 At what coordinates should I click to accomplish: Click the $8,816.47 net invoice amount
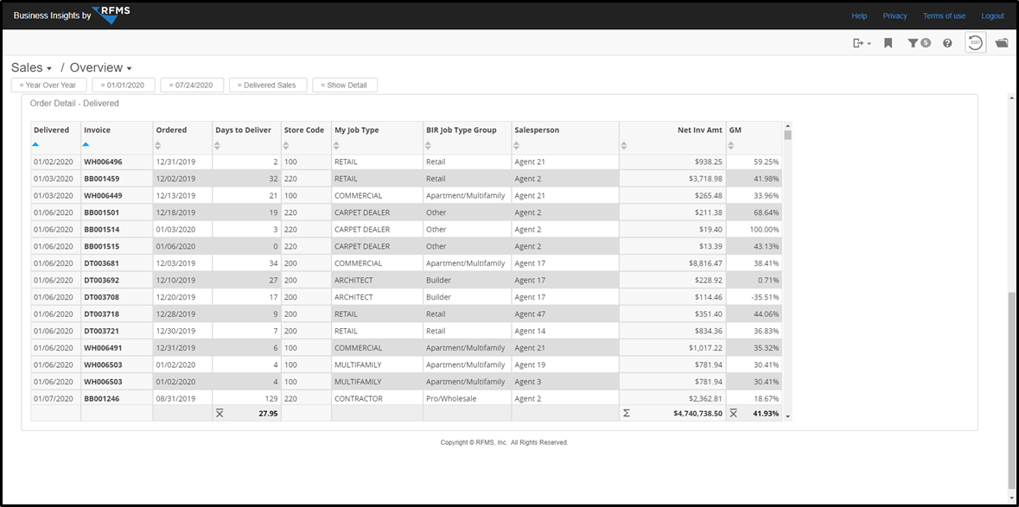click(704, 263)
